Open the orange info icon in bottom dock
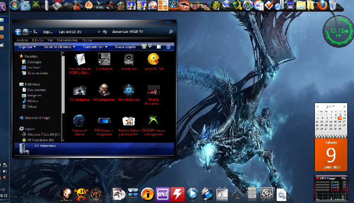354x203 pixels. click(x=148, y=195)
